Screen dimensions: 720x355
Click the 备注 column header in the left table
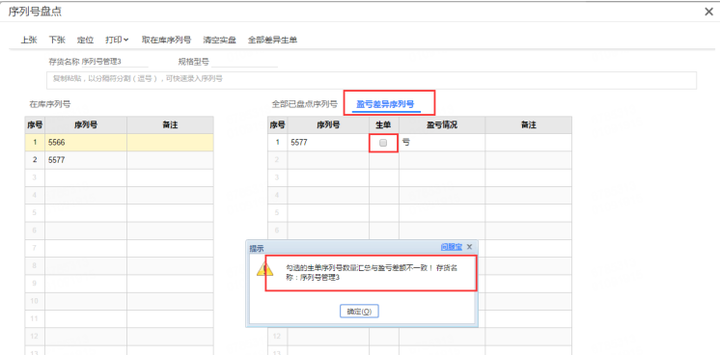(x=170, y=124)
